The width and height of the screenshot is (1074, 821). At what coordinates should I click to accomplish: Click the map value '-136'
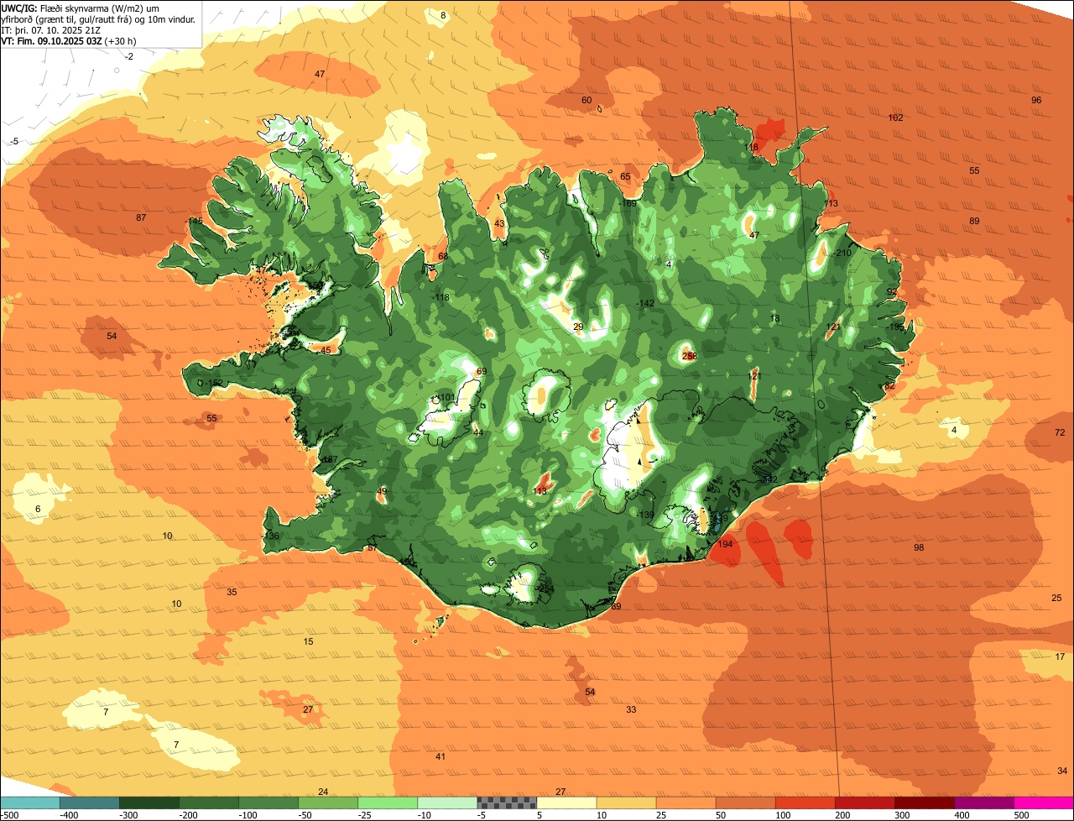click(x=270, y=536)
